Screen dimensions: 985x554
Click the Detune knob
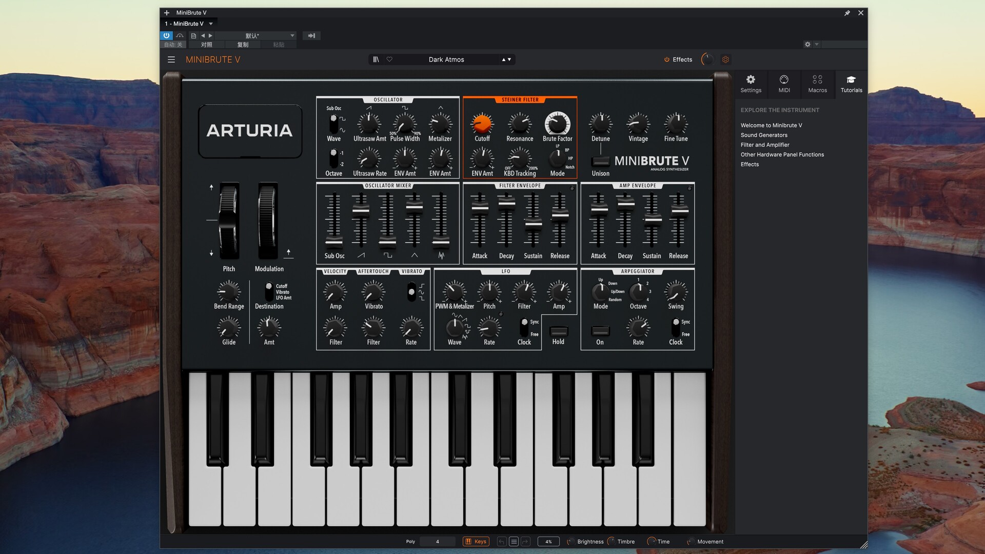(x=600, y=124)
